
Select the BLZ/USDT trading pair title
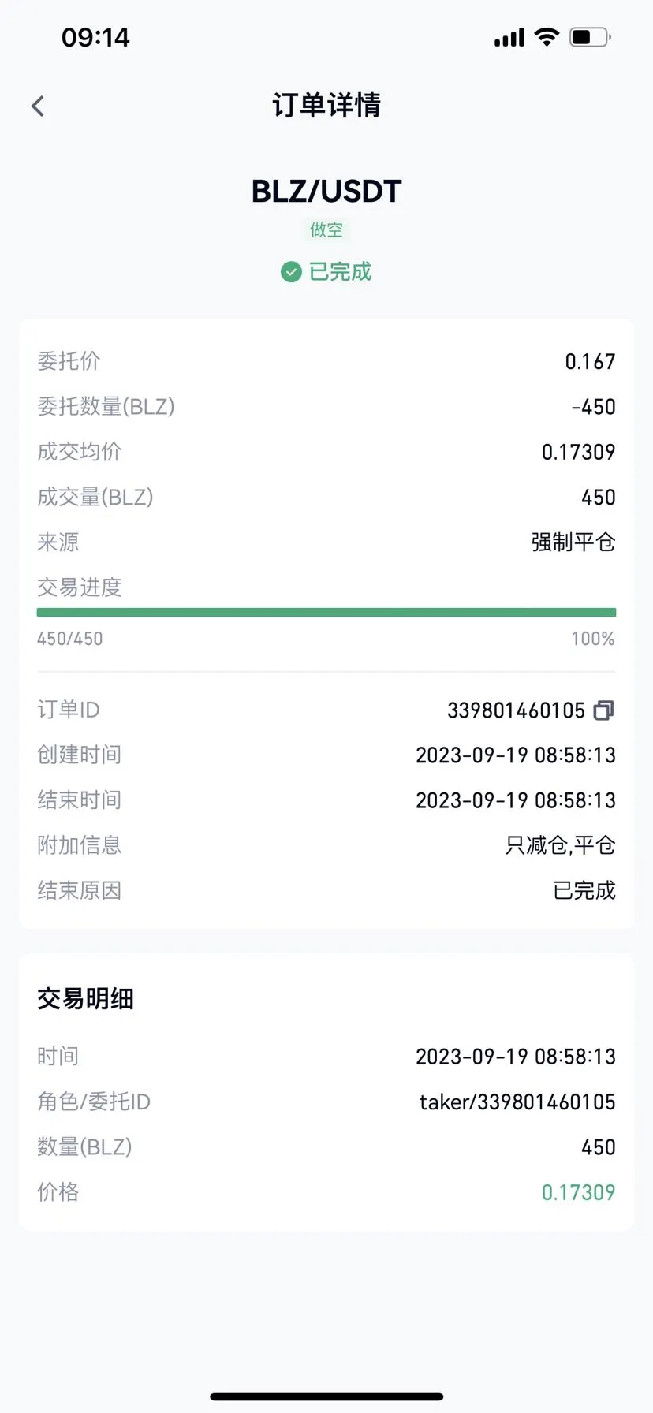pos(326,191)
